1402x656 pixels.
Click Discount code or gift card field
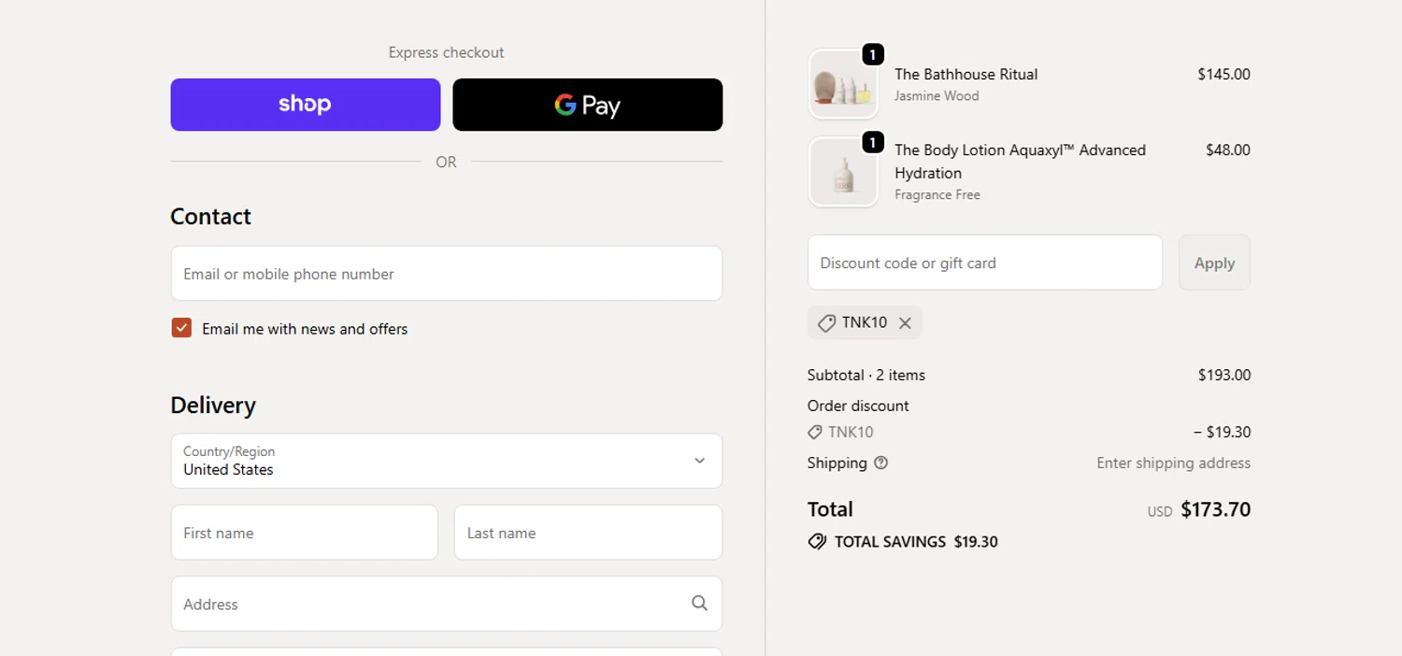pos(985,263)
